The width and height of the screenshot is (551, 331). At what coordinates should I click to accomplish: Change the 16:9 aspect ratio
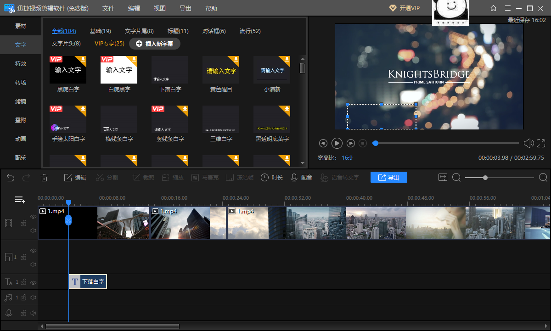click(x=347, y=157)
